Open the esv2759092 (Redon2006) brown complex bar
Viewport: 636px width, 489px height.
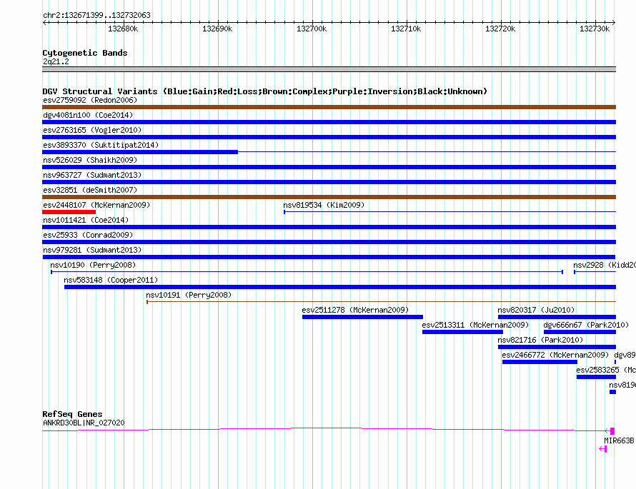(x=329, y=107)
